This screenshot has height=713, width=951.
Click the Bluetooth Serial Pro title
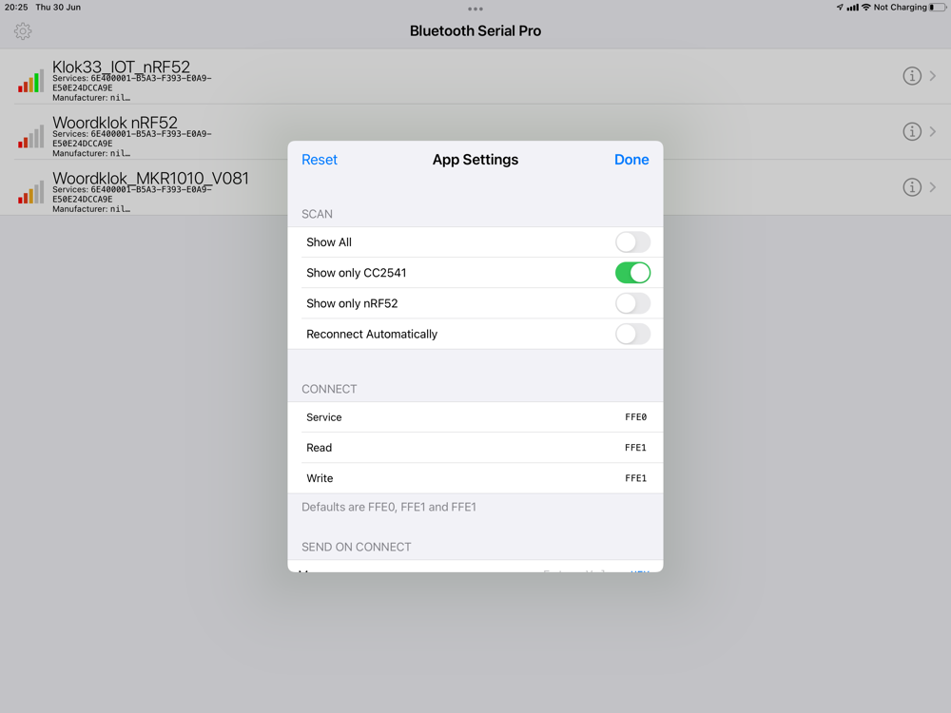click(475, 31)
